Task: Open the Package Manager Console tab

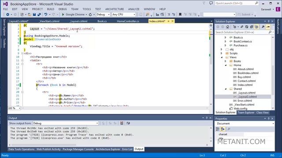Action: tap(78, 149)
